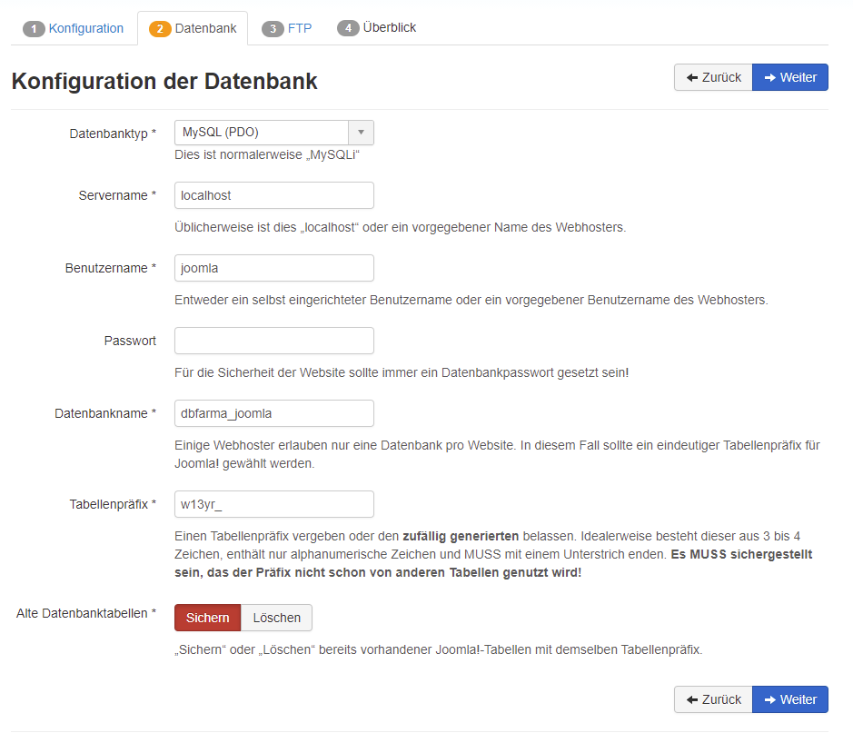
Task: Click the Servername label
Action: 117,195
